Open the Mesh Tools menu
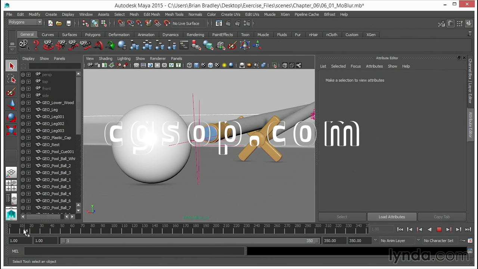The image size is (478, 269). tap(174, 14)
